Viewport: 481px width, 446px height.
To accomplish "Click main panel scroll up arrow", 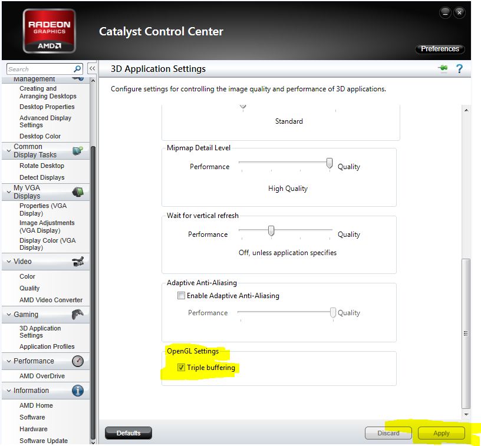I will [x=466, y=110].
